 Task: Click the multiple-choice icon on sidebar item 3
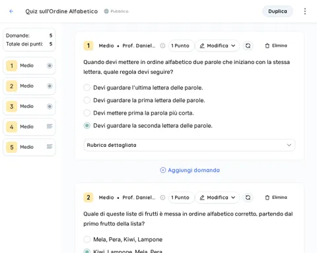50,106
